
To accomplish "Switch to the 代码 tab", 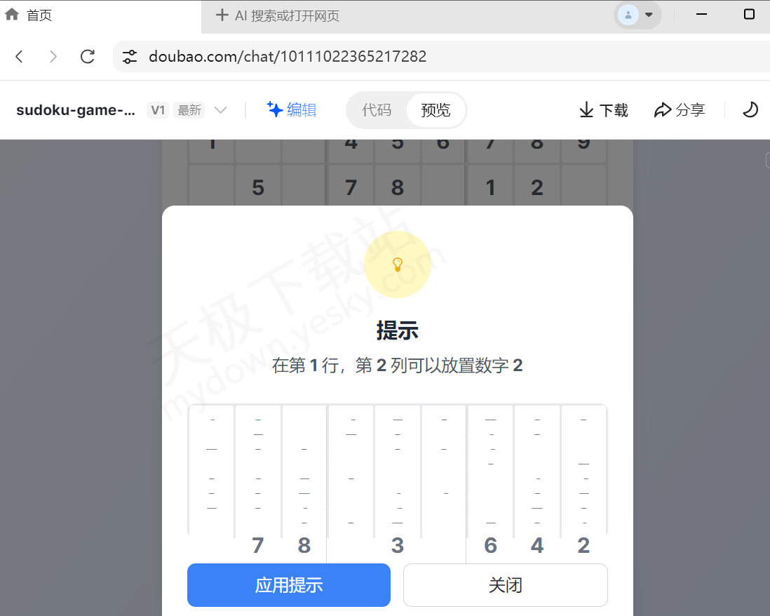I will 376,110.
